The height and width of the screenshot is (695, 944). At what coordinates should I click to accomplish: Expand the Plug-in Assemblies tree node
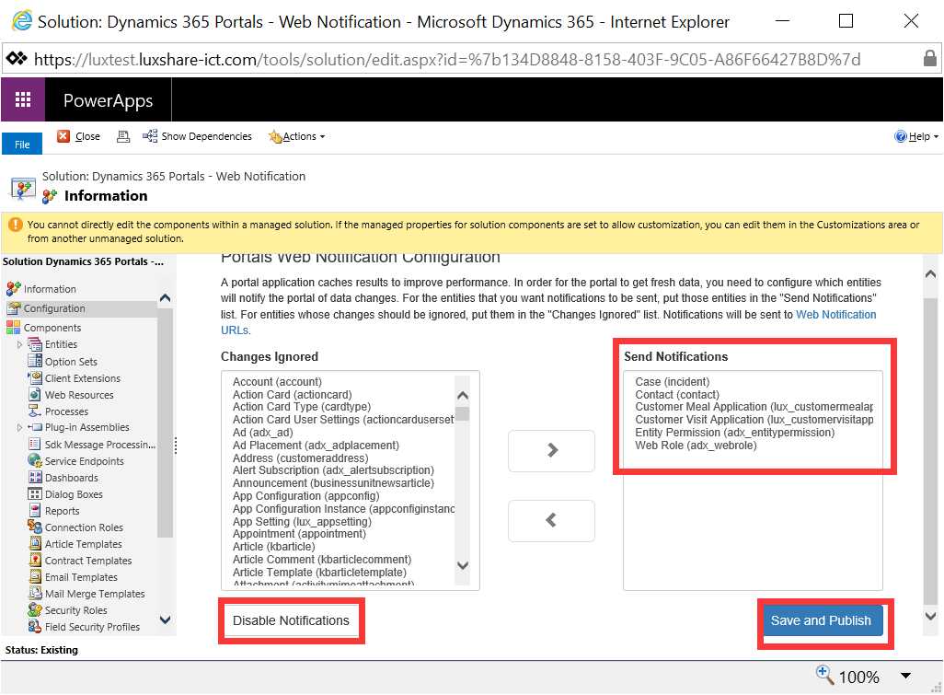[19, 427]
